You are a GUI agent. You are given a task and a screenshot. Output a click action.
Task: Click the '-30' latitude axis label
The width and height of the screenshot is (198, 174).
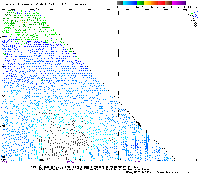click(x=2, y=157)
